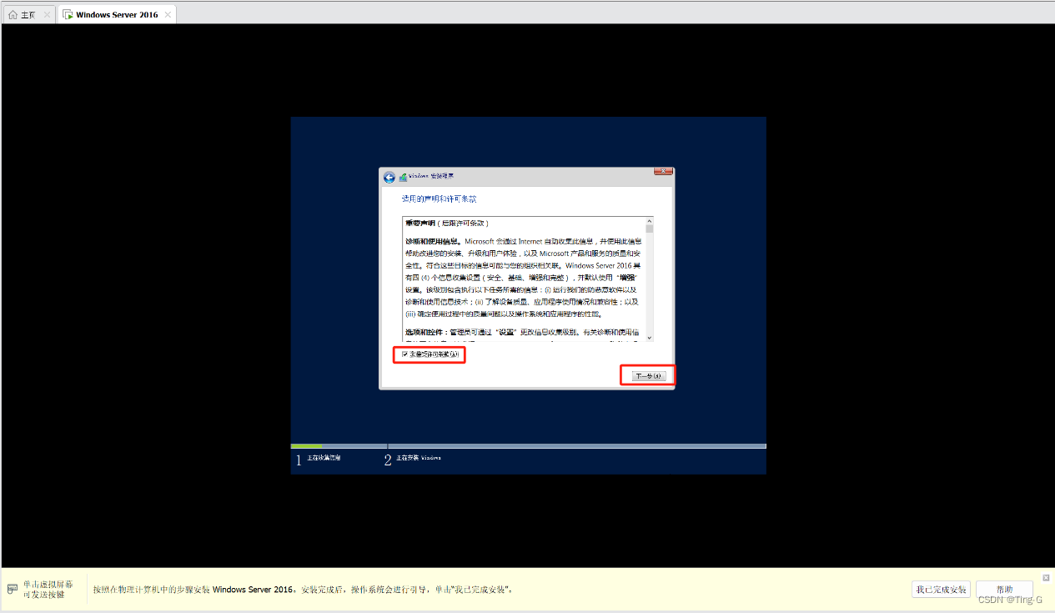Close the Windows Server 2016 tab
The width and height of the screenshot is (1055, 613).
[x=168, y=15]
